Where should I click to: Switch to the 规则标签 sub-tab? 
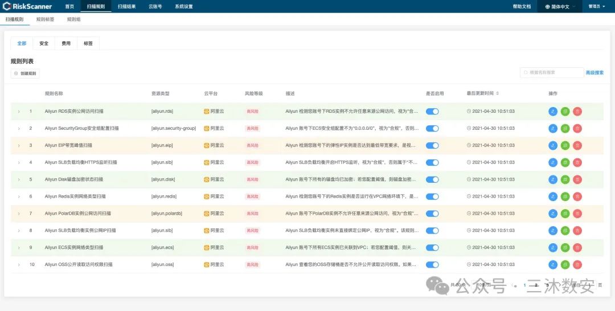tap(45, 19)
